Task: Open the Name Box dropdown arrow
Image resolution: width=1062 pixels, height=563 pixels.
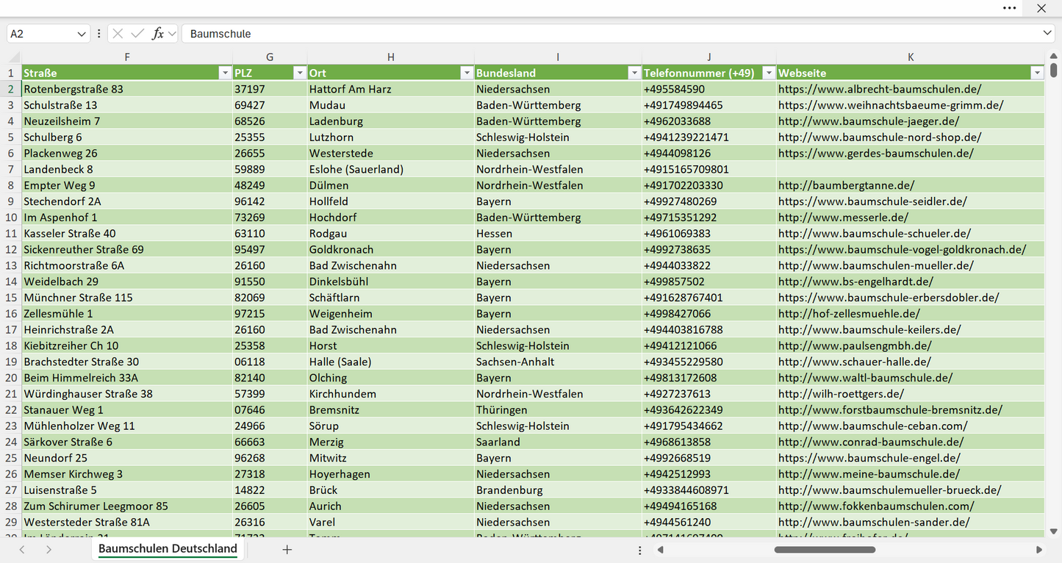Action: click(82, 34)
